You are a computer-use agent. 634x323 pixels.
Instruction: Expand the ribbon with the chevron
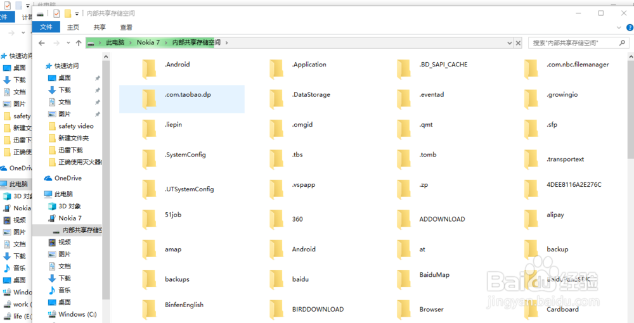pyautogui.click(x=619, y=27)
